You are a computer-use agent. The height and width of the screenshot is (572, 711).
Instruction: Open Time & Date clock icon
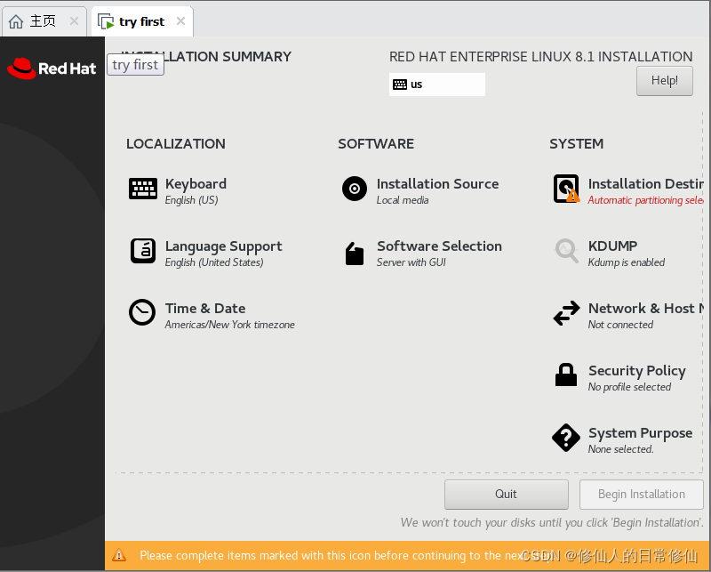click(x=142, y=312)
